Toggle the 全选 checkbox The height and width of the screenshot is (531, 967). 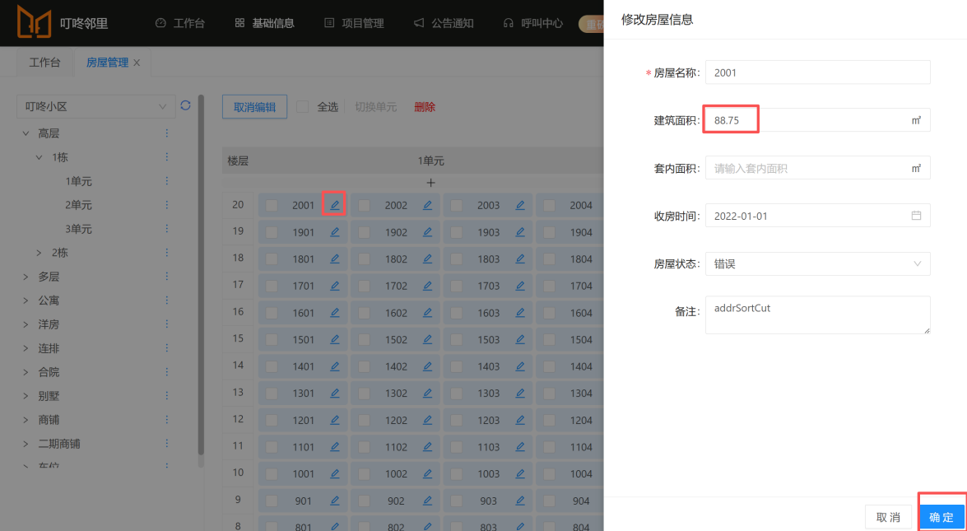303,107
